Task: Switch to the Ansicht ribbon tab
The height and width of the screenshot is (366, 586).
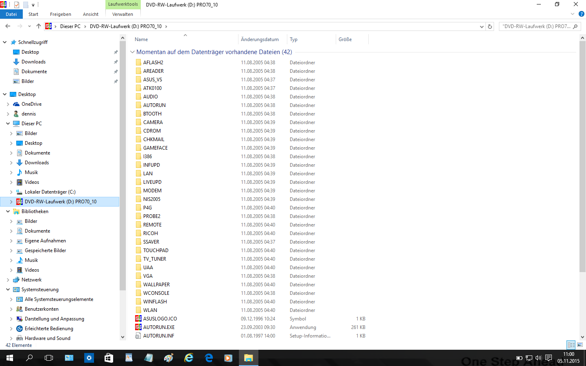Action: coord(91,14)
